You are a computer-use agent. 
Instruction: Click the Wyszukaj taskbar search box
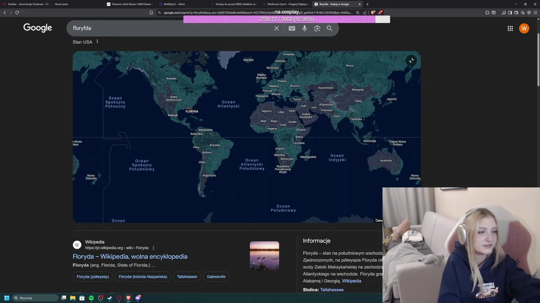pyautogui.click(x=35, y=298)
